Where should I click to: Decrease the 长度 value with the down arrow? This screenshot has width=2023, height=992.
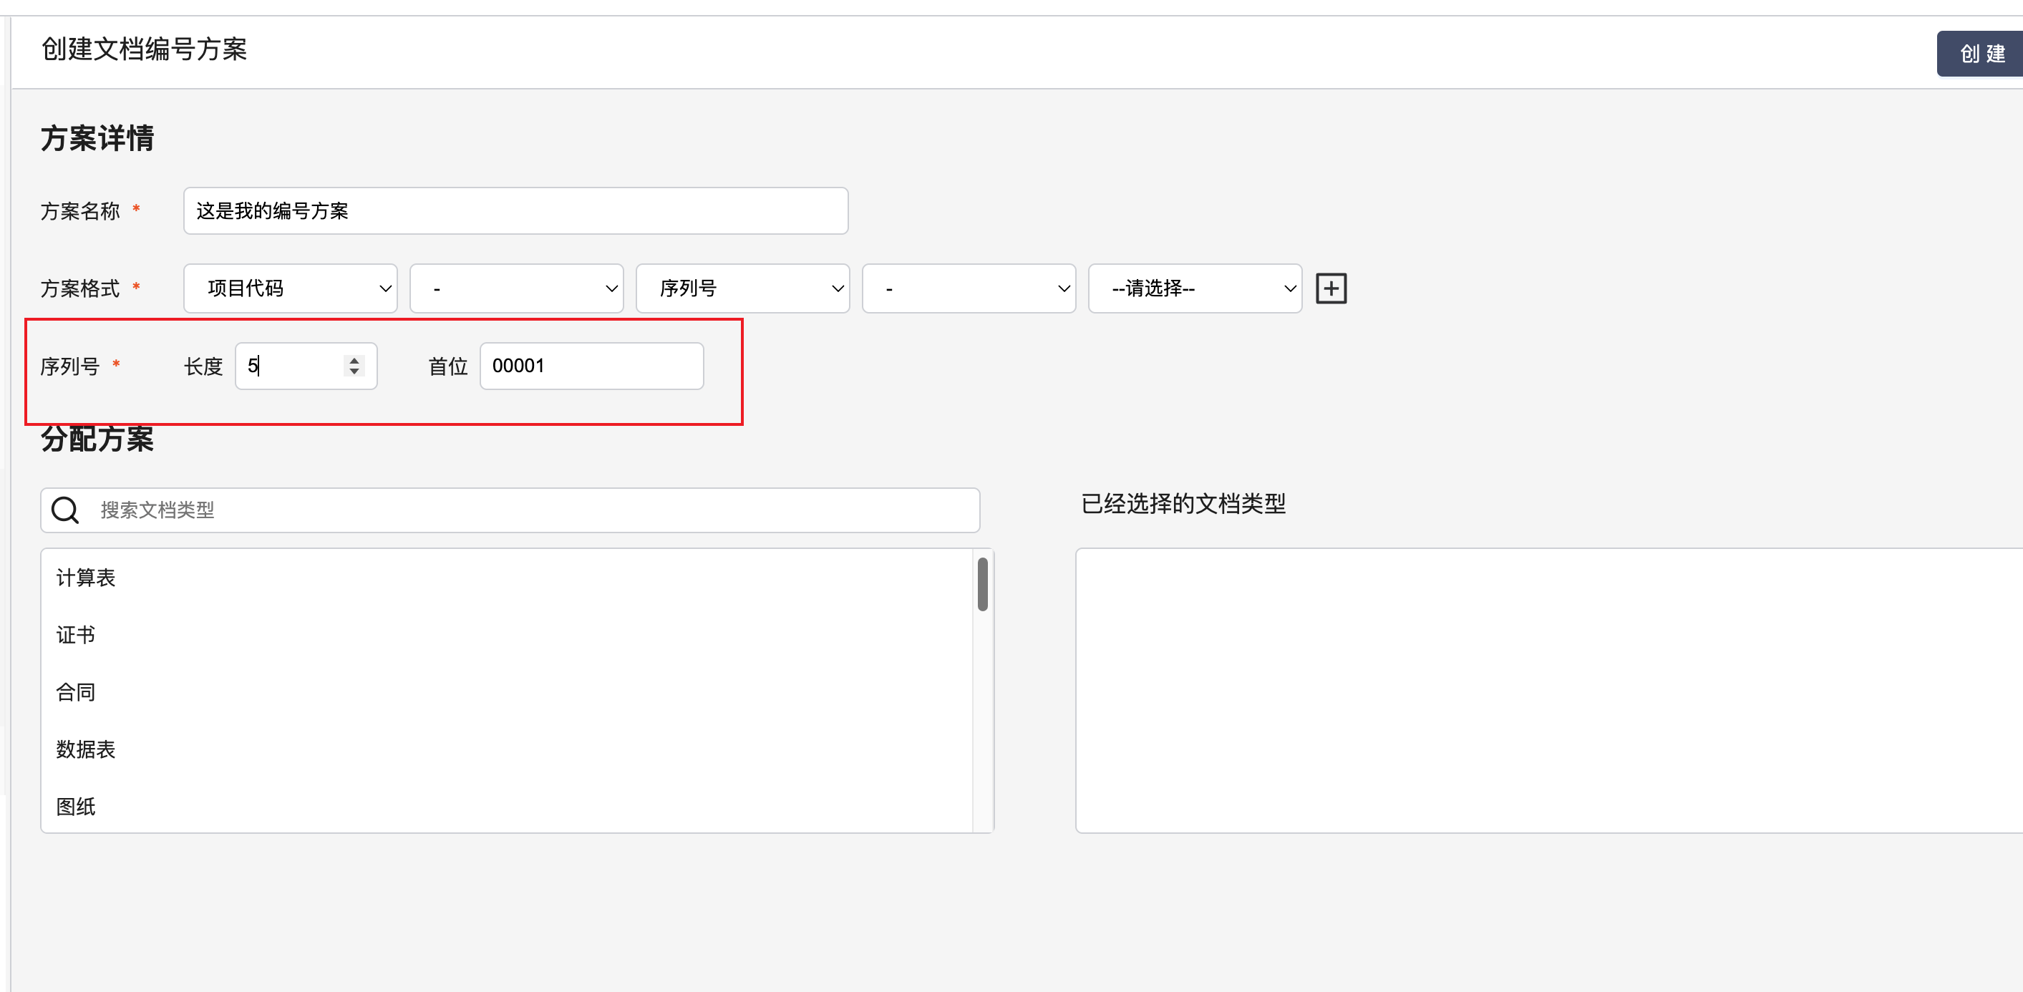tap(354, 371)
